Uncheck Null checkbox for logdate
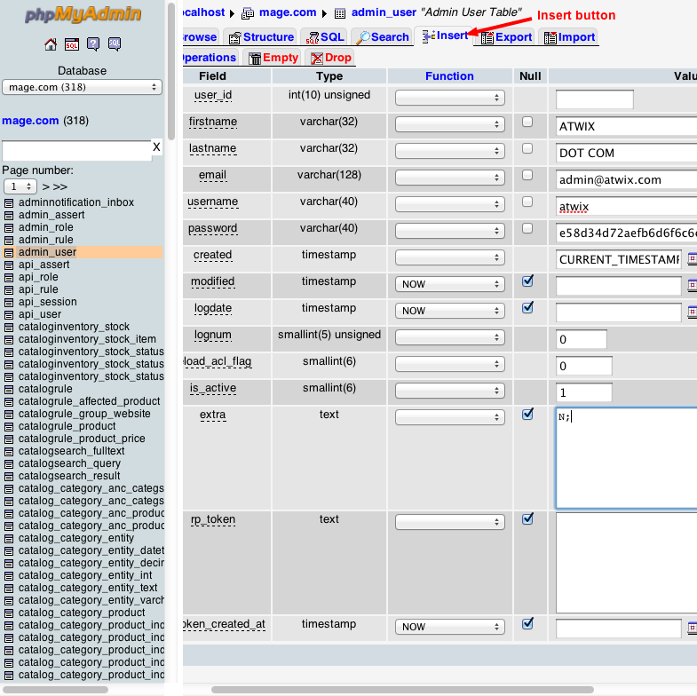Viewport: 697px width, 696px height. (527, 307)
